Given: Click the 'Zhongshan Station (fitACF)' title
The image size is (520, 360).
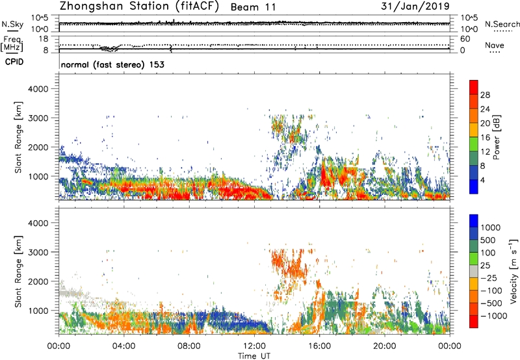Looking at the screenshot, I should point(139,6).
